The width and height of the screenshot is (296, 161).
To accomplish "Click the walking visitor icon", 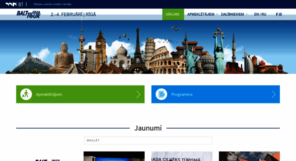I will point(26,94).
